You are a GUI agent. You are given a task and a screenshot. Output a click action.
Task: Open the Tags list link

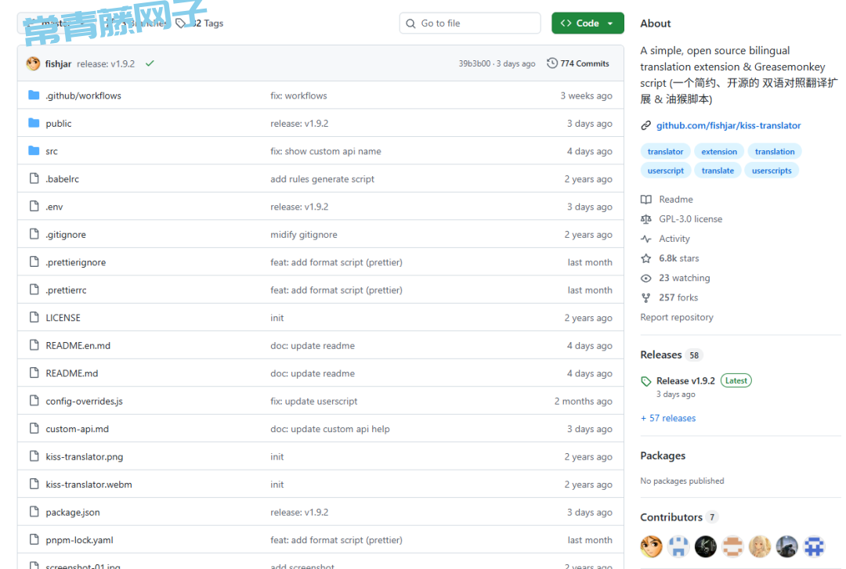click(x=200, y=23)
